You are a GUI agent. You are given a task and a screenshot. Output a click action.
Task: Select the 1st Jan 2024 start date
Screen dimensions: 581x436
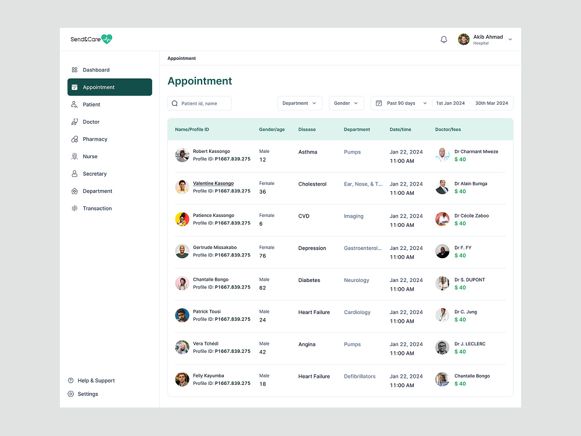click(x=450, y=103)
